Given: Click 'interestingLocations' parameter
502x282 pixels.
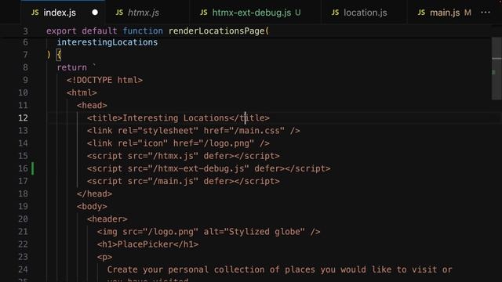Looking at the screenshot, I should coord(107,42).
